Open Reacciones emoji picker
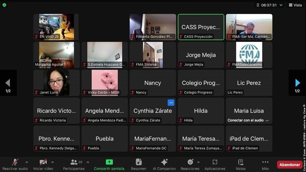Screen dimensions: 306x172 pos(190,165)
